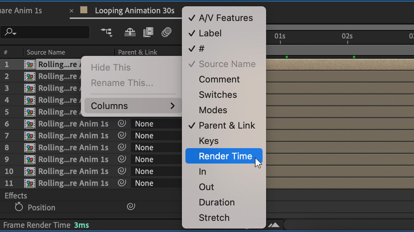The width and height of the screenshot is (414, 232).
Task: Open the composition mini-flowchart icon
Action: click(x=107, y=32)
